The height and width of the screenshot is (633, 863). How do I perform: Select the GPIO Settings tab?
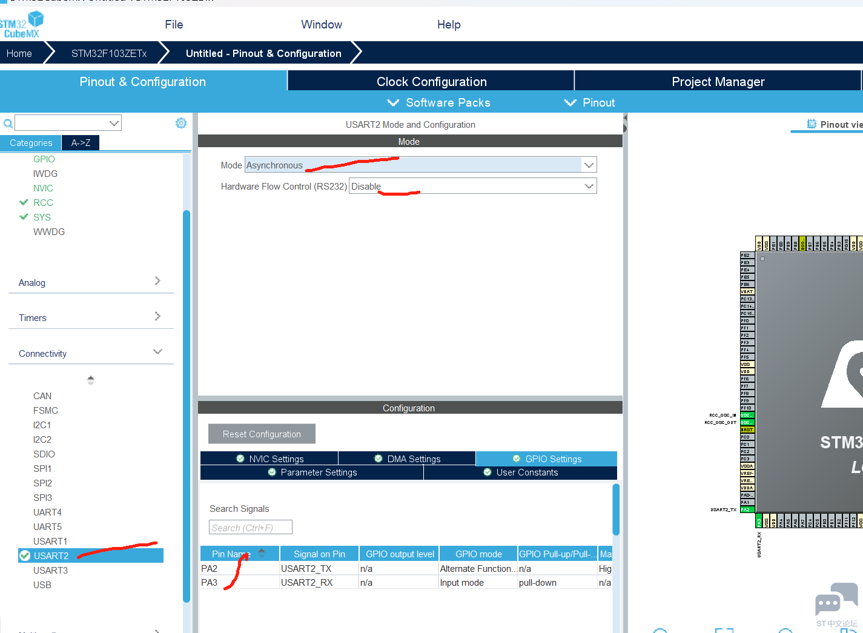pyautogui.click(x=546, y=459)
